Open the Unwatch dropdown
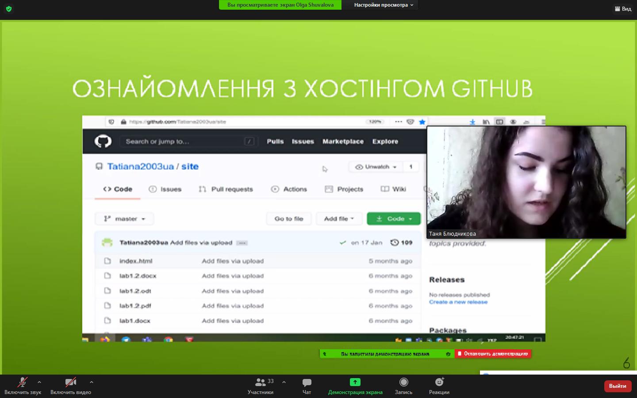Screen dimensions: 637x398 point(376,167)
